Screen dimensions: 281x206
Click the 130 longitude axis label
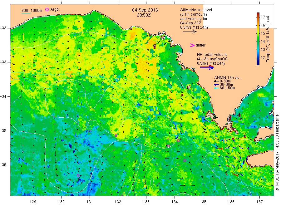61,202
